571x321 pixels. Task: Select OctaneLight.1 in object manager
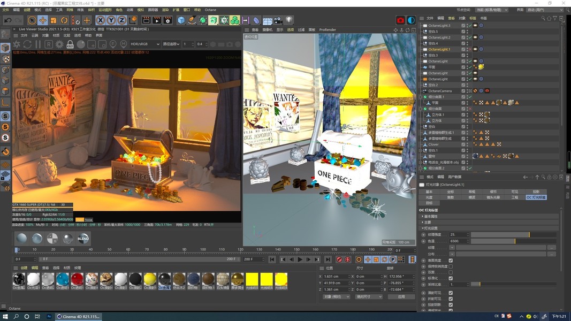(439, 49)
